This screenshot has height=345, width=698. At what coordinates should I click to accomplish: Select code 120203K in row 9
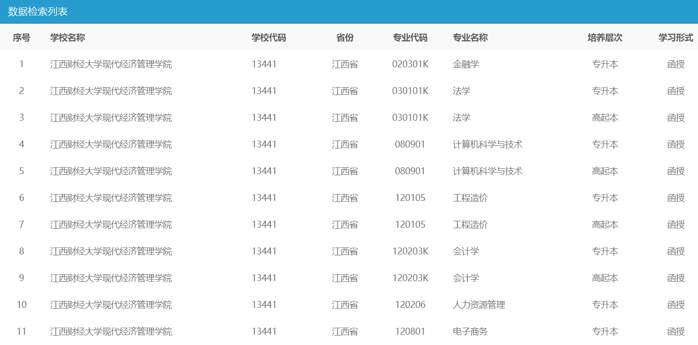tap(410, 278)
